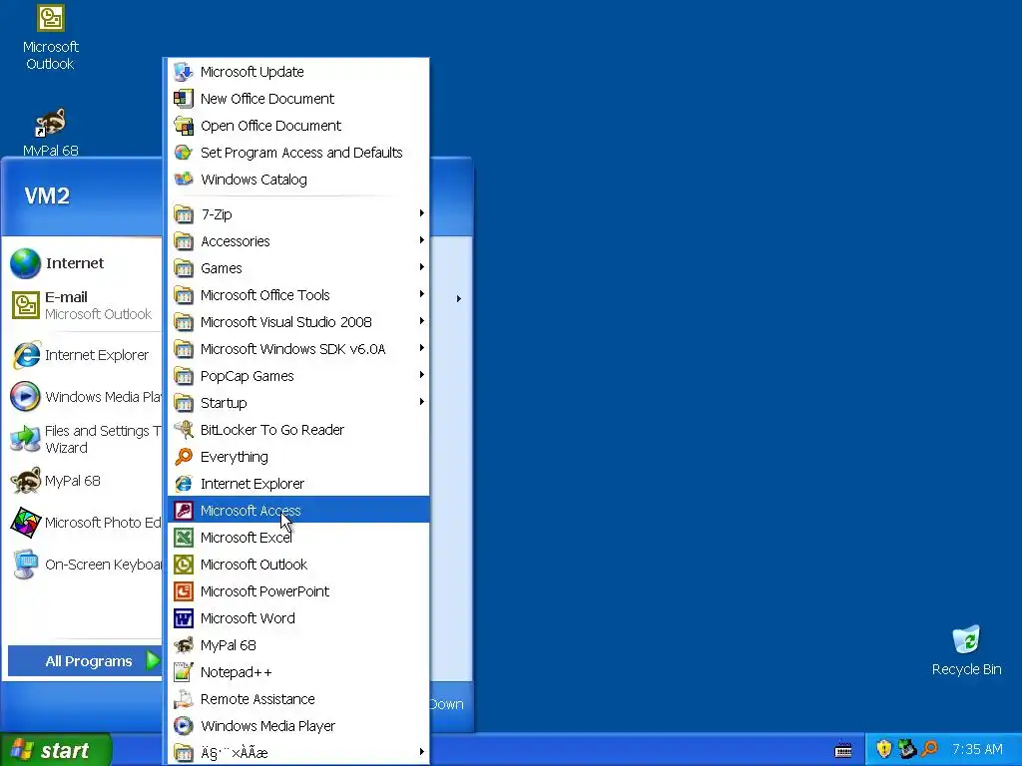
Task: Open Internet Explorer in Start menu left pane
Action: (x=84, y=355)
